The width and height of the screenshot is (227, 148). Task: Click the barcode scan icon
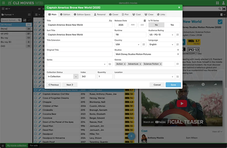click(x=224, y=9)
